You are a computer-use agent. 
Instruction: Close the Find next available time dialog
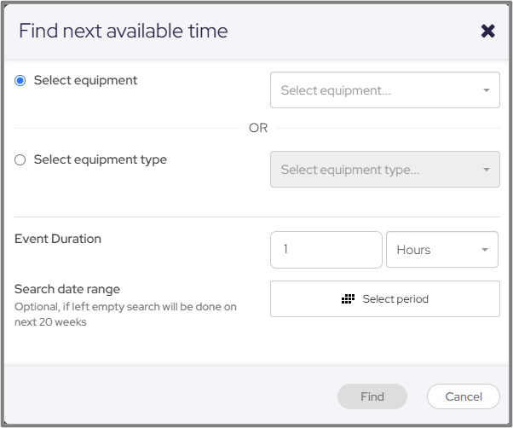487,32
